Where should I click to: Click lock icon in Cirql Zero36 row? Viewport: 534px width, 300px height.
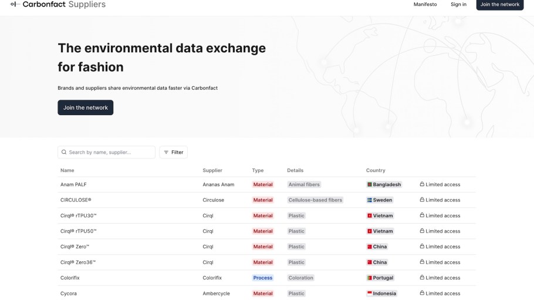click(422, 262)
